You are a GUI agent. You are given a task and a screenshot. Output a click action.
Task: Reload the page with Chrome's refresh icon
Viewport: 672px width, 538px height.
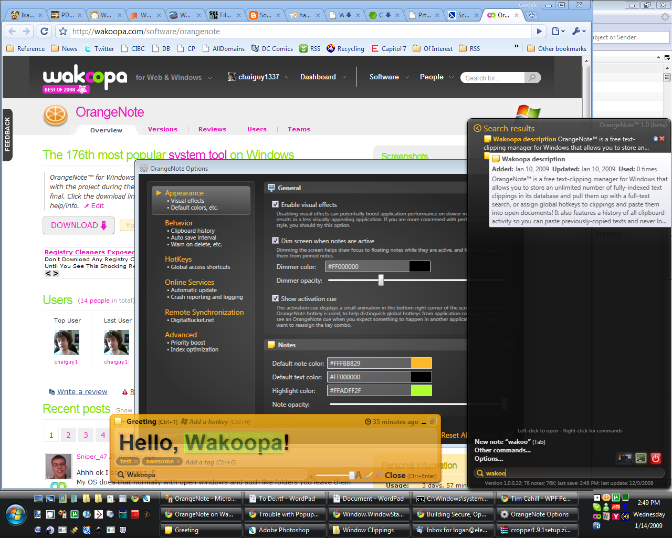pos(45,32)
